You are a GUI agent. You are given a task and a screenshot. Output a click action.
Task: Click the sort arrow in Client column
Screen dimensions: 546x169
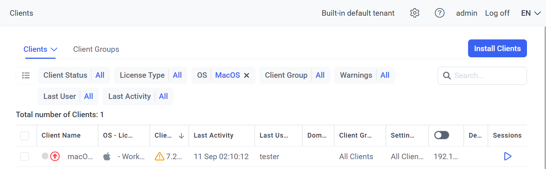(x=181, y=136)
